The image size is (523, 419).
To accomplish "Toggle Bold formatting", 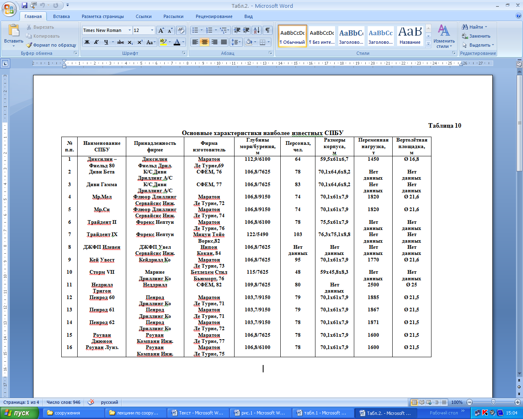I will pyautogui.click(x=87, y=42).
